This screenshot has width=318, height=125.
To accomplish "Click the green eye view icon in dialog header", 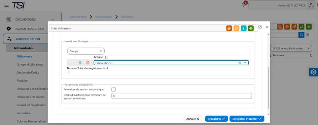I will tap(251, 28).
